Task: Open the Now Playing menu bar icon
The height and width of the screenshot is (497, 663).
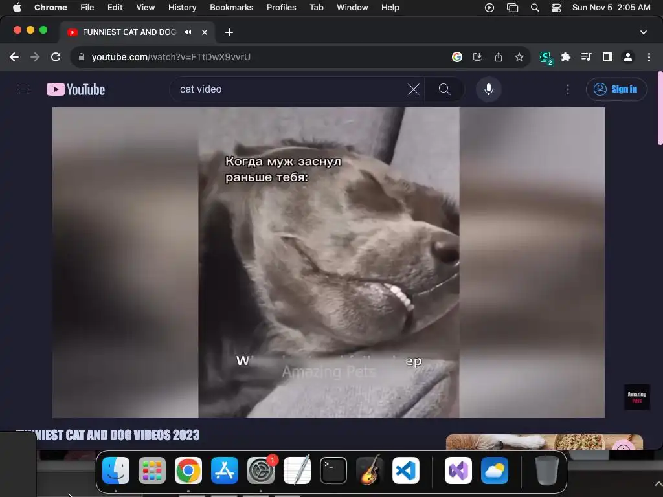Action: pos(489,8)
